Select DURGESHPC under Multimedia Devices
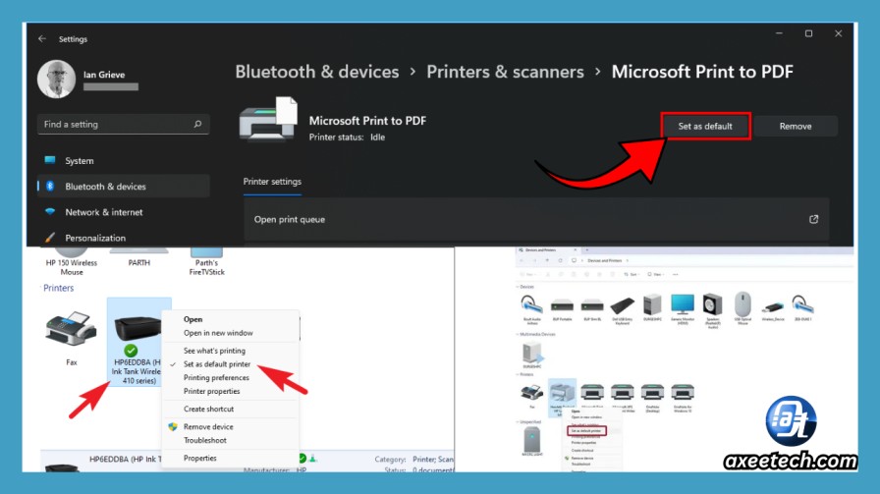The image size is (880, 494). pyautogui.click(x=532, y=355)
